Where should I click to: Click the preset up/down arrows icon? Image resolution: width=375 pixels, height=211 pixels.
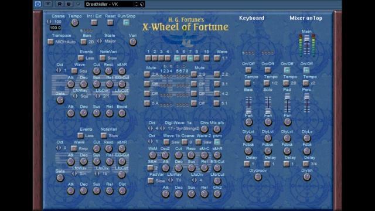136,4
